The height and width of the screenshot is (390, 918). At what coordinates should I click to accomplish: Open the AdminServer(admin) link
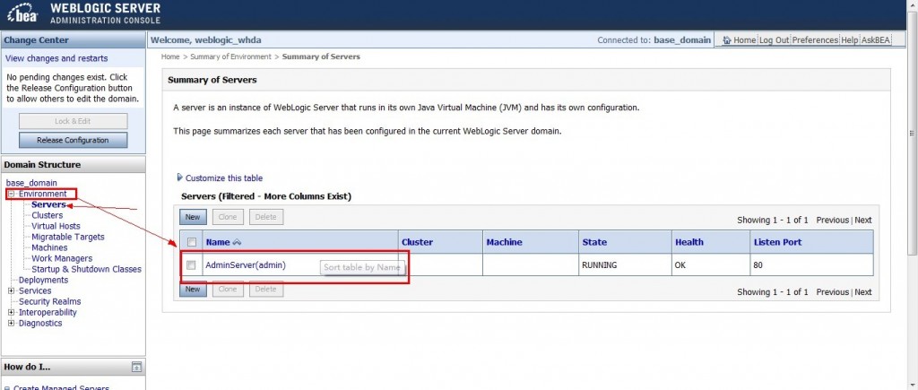point(245,265)
